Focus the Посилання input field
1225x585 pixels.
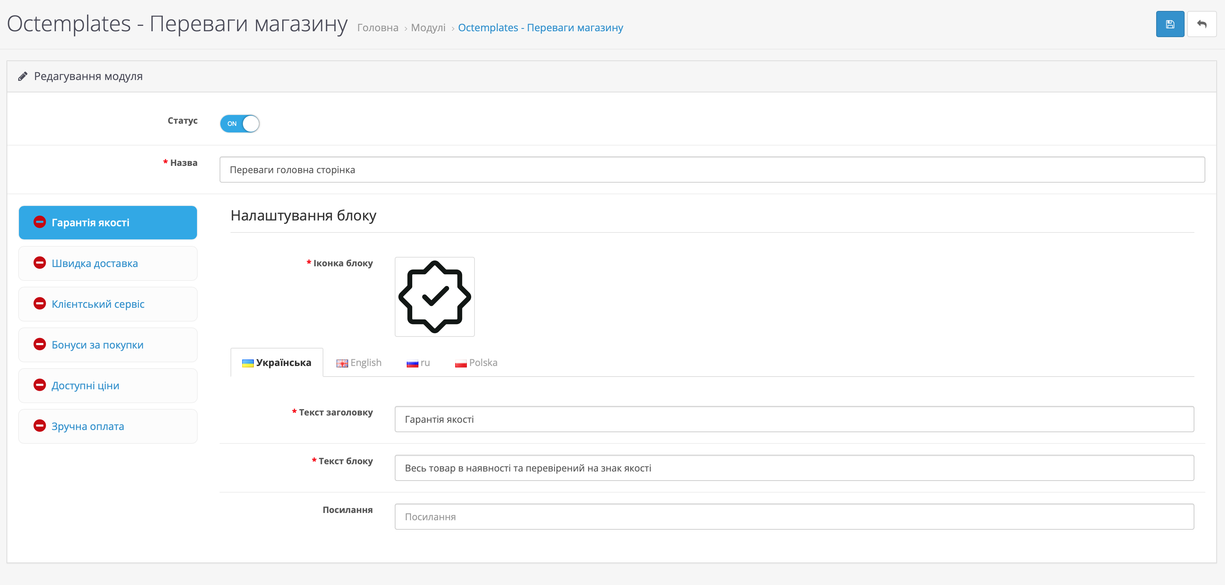pos(794,517)
